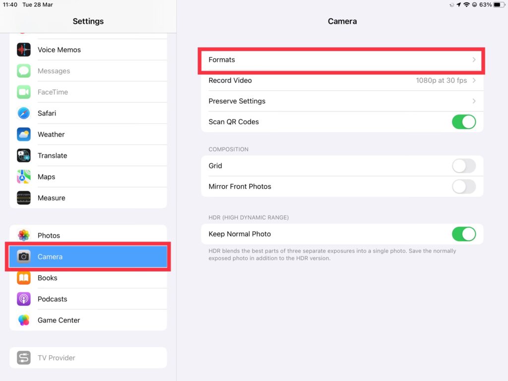Open the Formats chevron row
This screenshot has width=508, height=381.
pyautogui.click(x=342, y=60)
